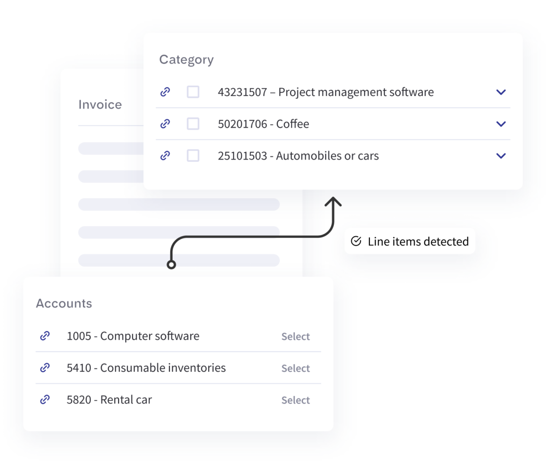Select the 1005 - Computer software account
This screenshot has width=546, height=464.
tap(295, 336)
